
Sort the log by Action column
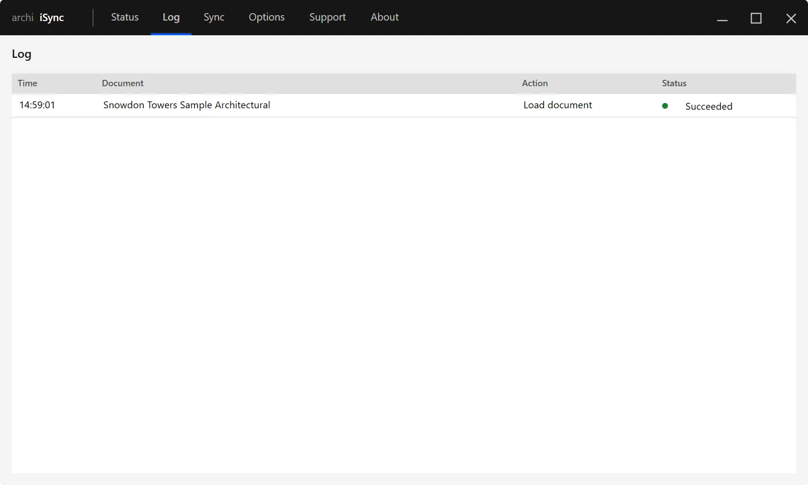coord(534,83)
